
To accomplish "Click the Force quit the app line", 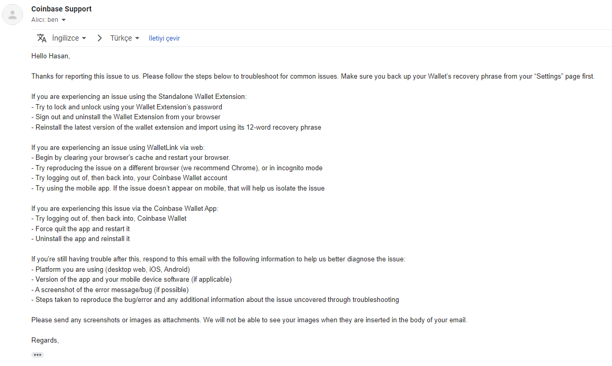I will click(81, 229).
